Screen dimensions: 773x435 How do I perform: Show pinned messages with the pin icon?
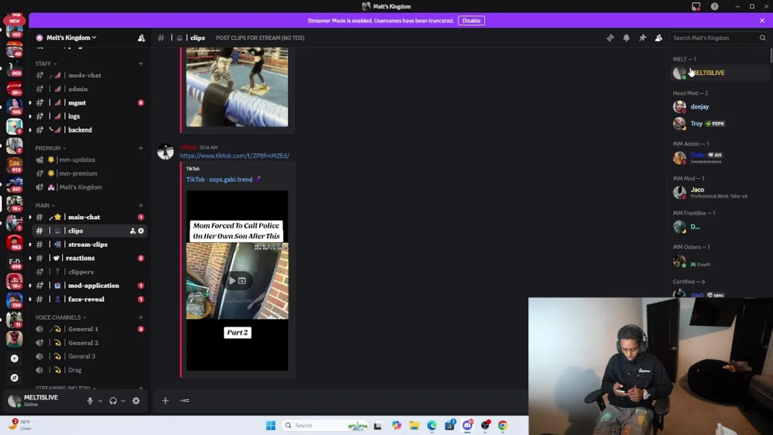click(x=643, y=37)
